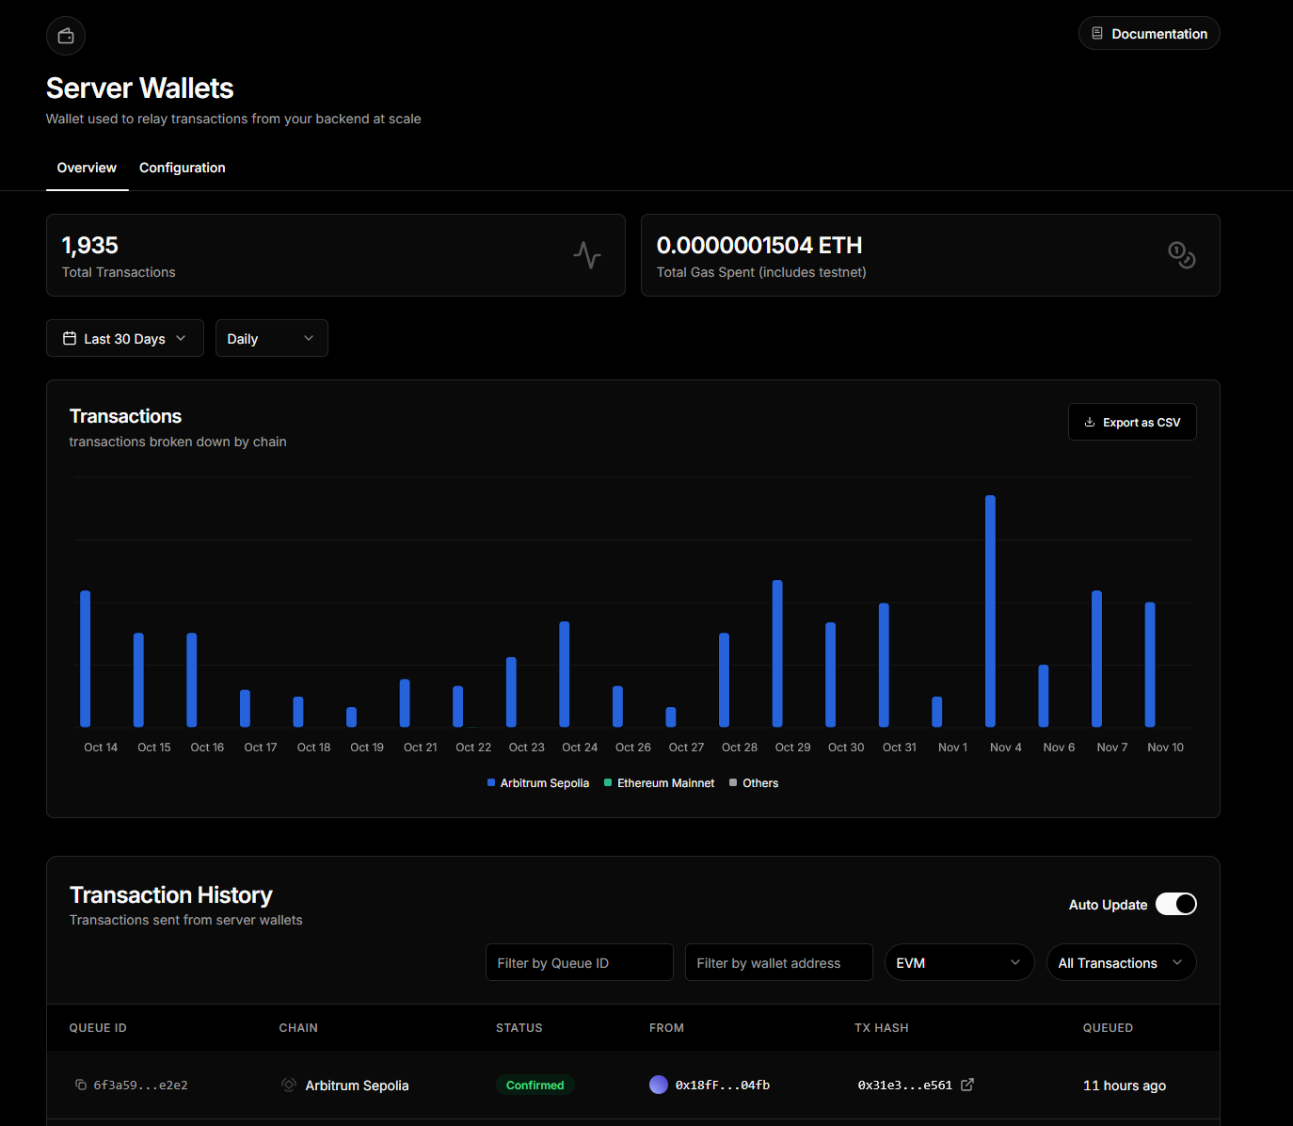Click the activity pulse icon in Total Transactions

click(x=587, y=255)
